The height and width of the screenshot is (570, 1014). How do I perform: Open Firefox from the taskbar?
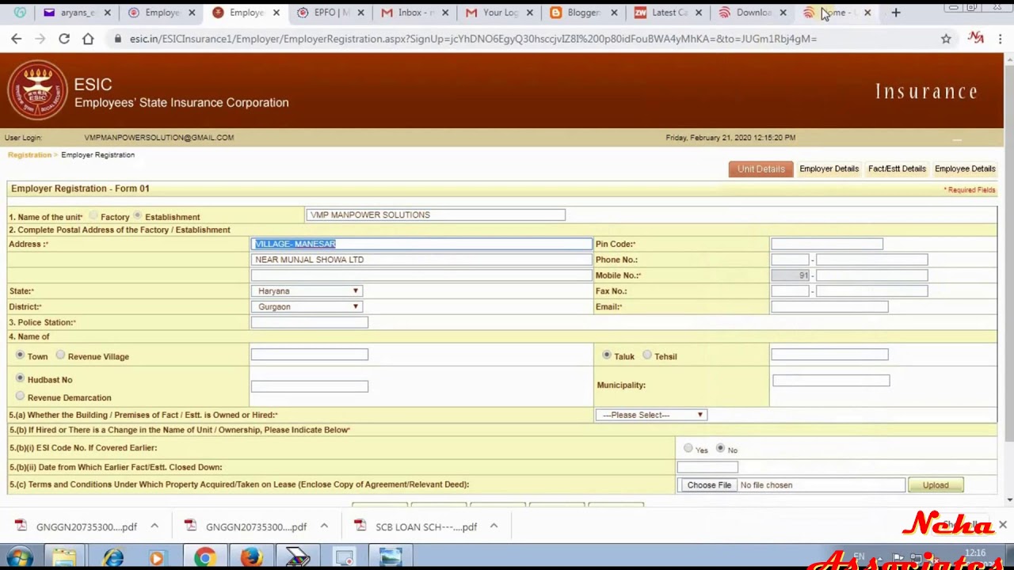[x=251, y=558]
